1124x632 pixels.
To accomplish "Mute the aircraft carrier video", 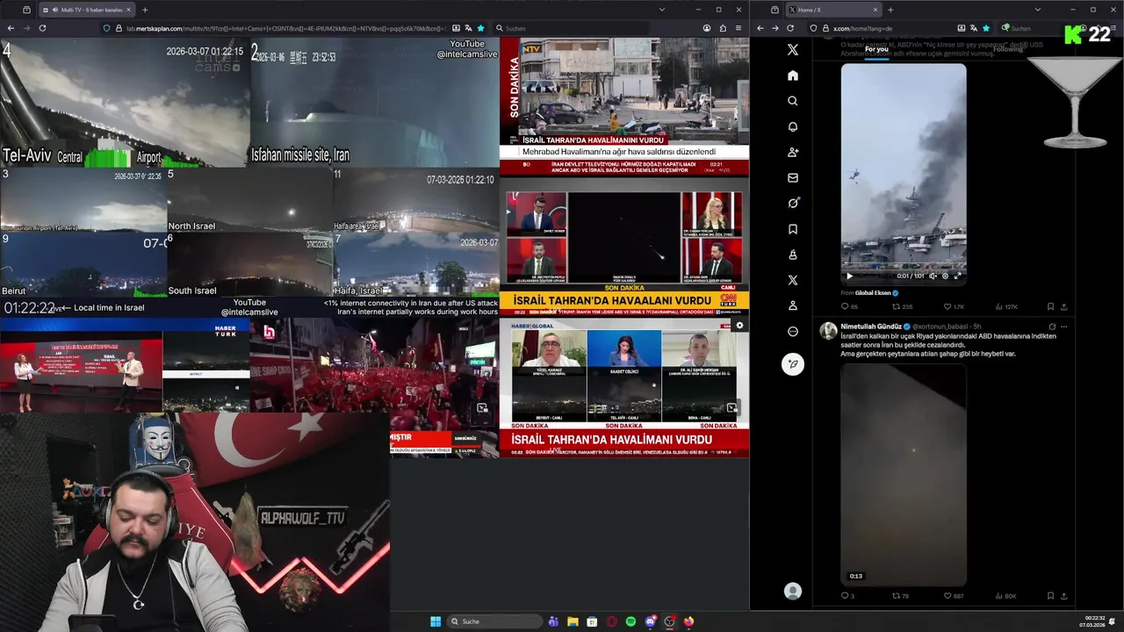I will click(933, 276).
